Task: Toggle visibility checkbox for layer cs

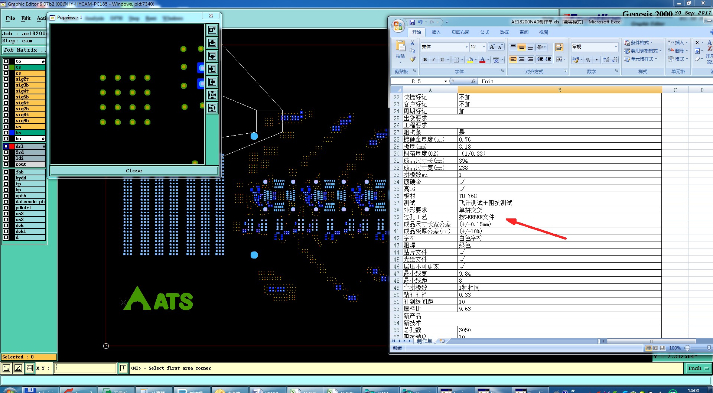Action: click(6, 73)
